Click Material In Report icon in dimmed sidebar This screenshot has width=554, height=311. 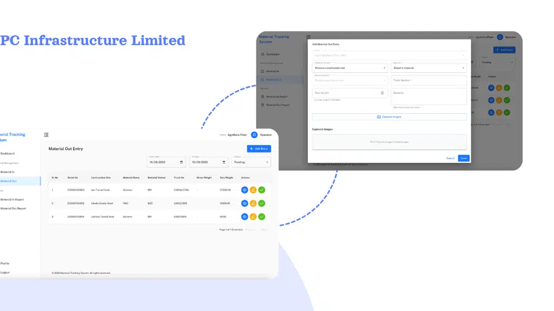(262, 97)
